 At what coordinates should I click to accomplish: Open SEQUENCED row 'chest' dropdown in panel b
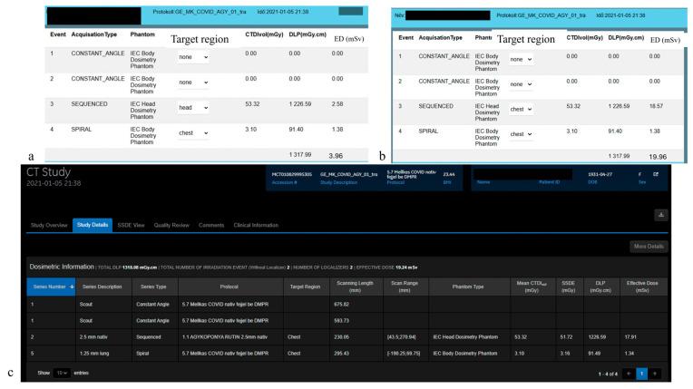tap(521, 109)
